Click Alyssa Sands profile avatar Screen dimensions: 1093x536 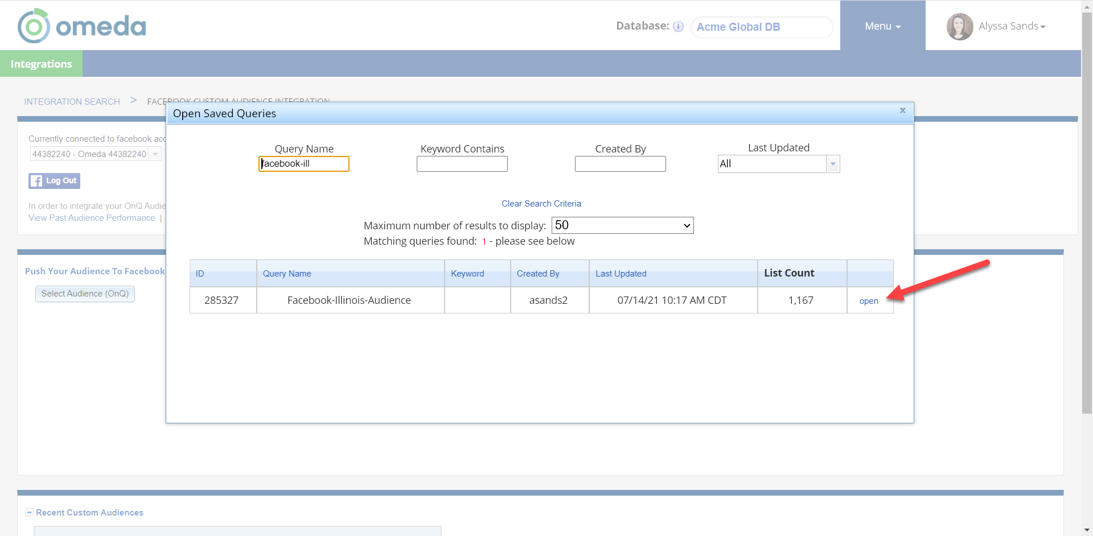(959, 27)
